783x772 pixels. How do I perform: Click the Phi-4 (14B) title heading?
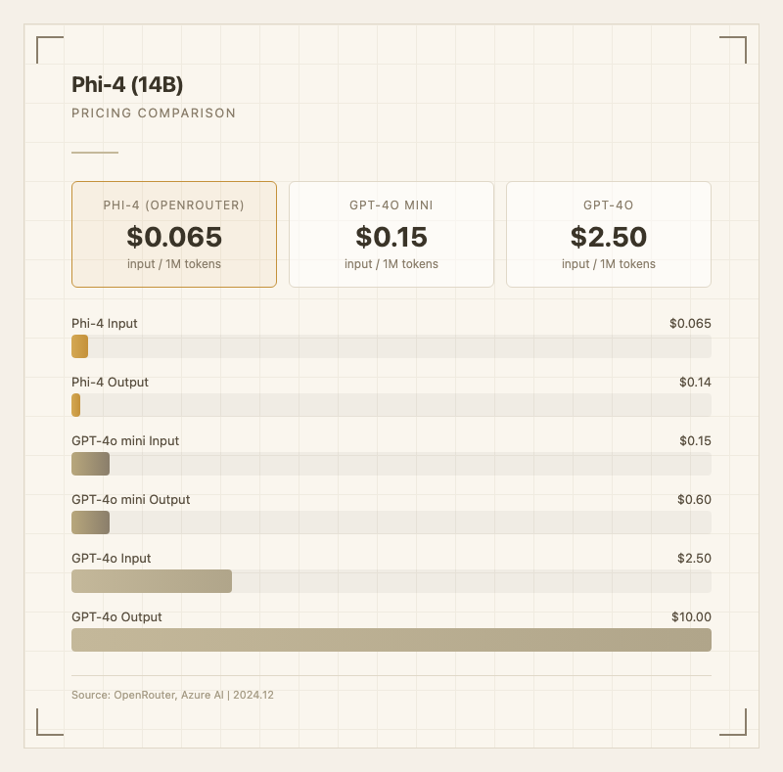click(x=127, y=85)
